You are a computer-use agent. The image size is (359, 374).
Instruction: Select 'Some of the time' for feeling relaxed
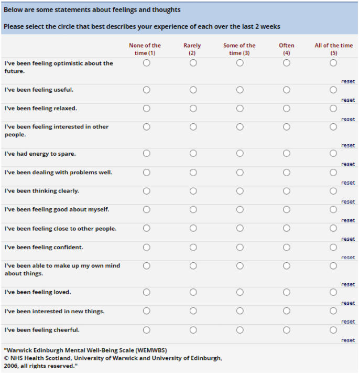pyautogui.click(x=240, y=109)
